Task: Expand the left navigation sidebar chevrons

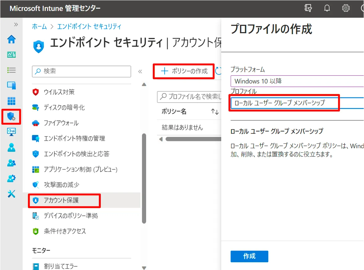Action: click(x=16, y=25)
